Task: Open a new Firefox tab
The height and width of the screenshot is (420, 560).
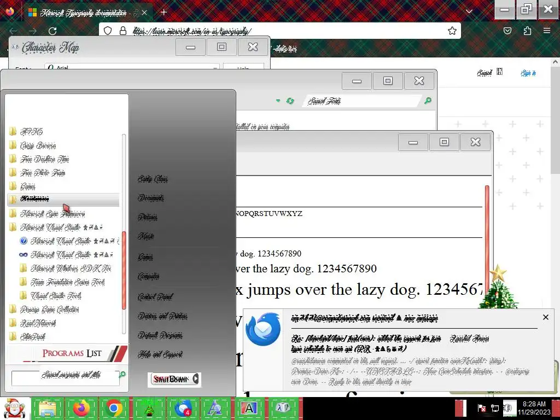Action: point(164,13)
